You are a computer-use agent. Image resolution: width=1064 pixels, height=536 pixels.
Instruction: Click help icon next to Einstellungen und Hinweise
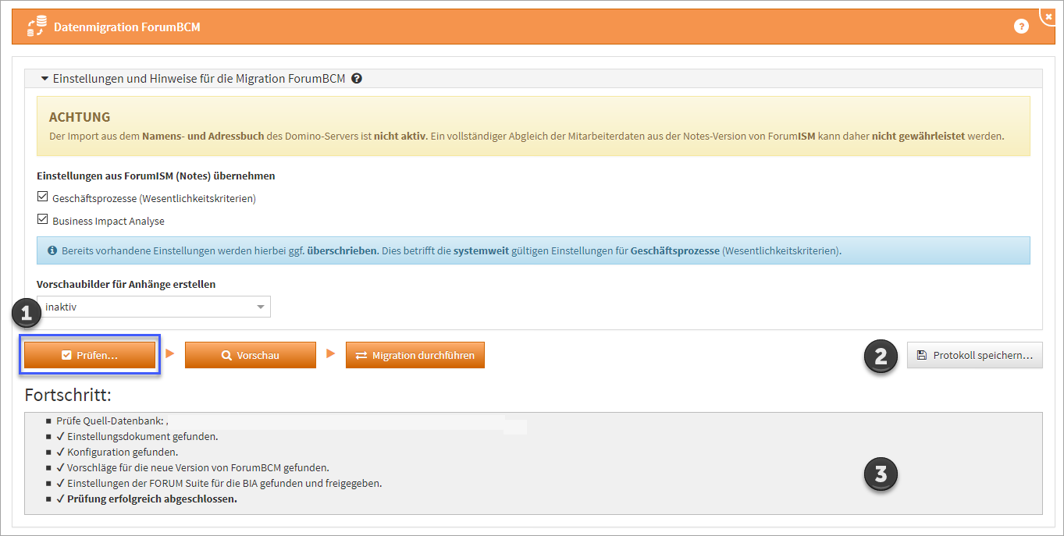click(x=357, y=79)
